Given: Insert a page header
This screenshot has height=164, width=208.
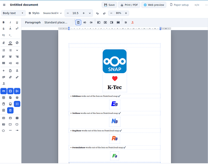Looking at the screenshot, I should 4,104.
